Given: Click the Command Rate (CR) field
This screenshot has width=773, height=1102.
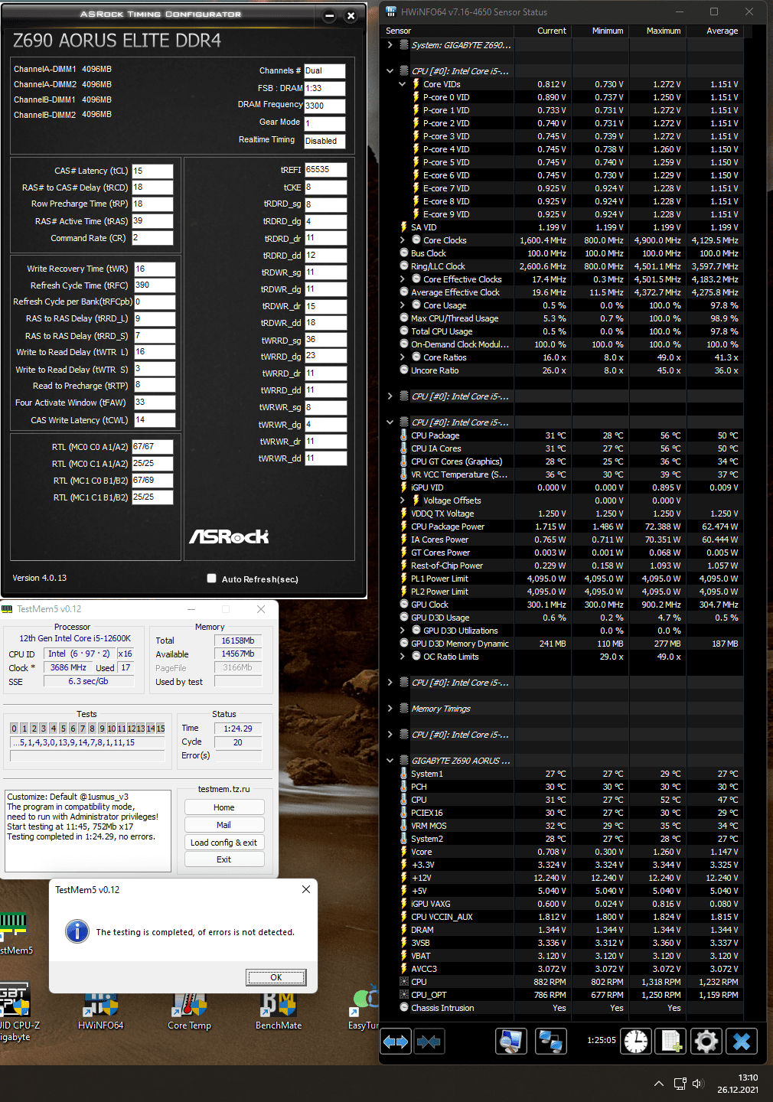Looking at the screenshot, I should click(152, 238).
